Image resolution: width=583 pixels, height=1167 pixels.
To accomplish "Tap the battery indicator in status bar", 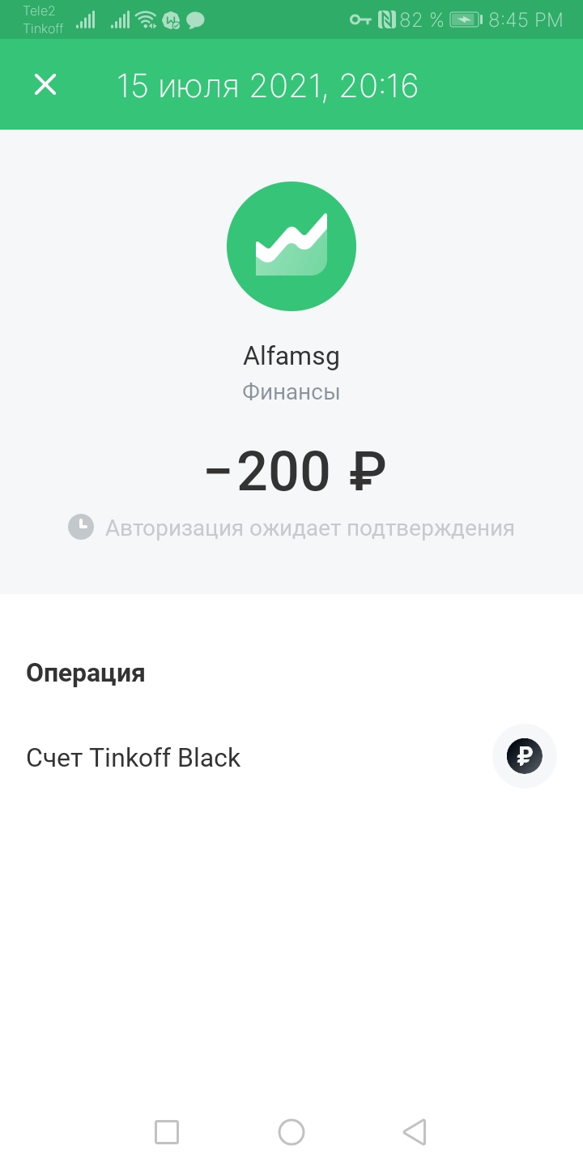I will (x=466, y=19).
